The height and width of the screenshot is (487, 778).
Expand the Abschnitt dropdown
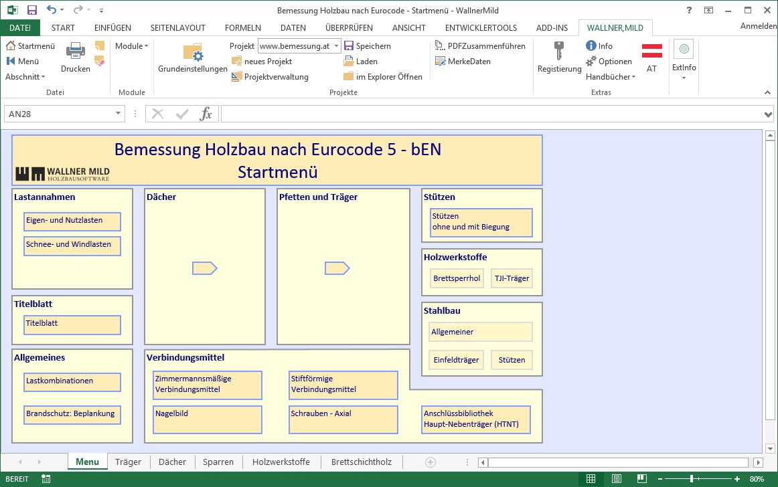click(25, 77)
